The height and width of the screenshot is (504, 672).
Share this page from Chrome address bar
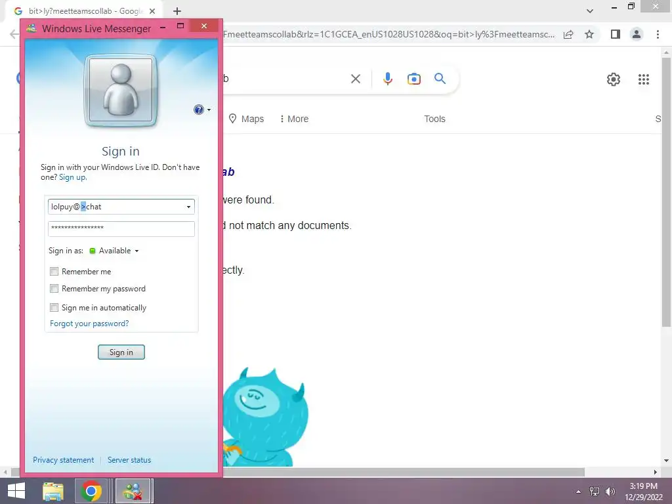point(568,34)
